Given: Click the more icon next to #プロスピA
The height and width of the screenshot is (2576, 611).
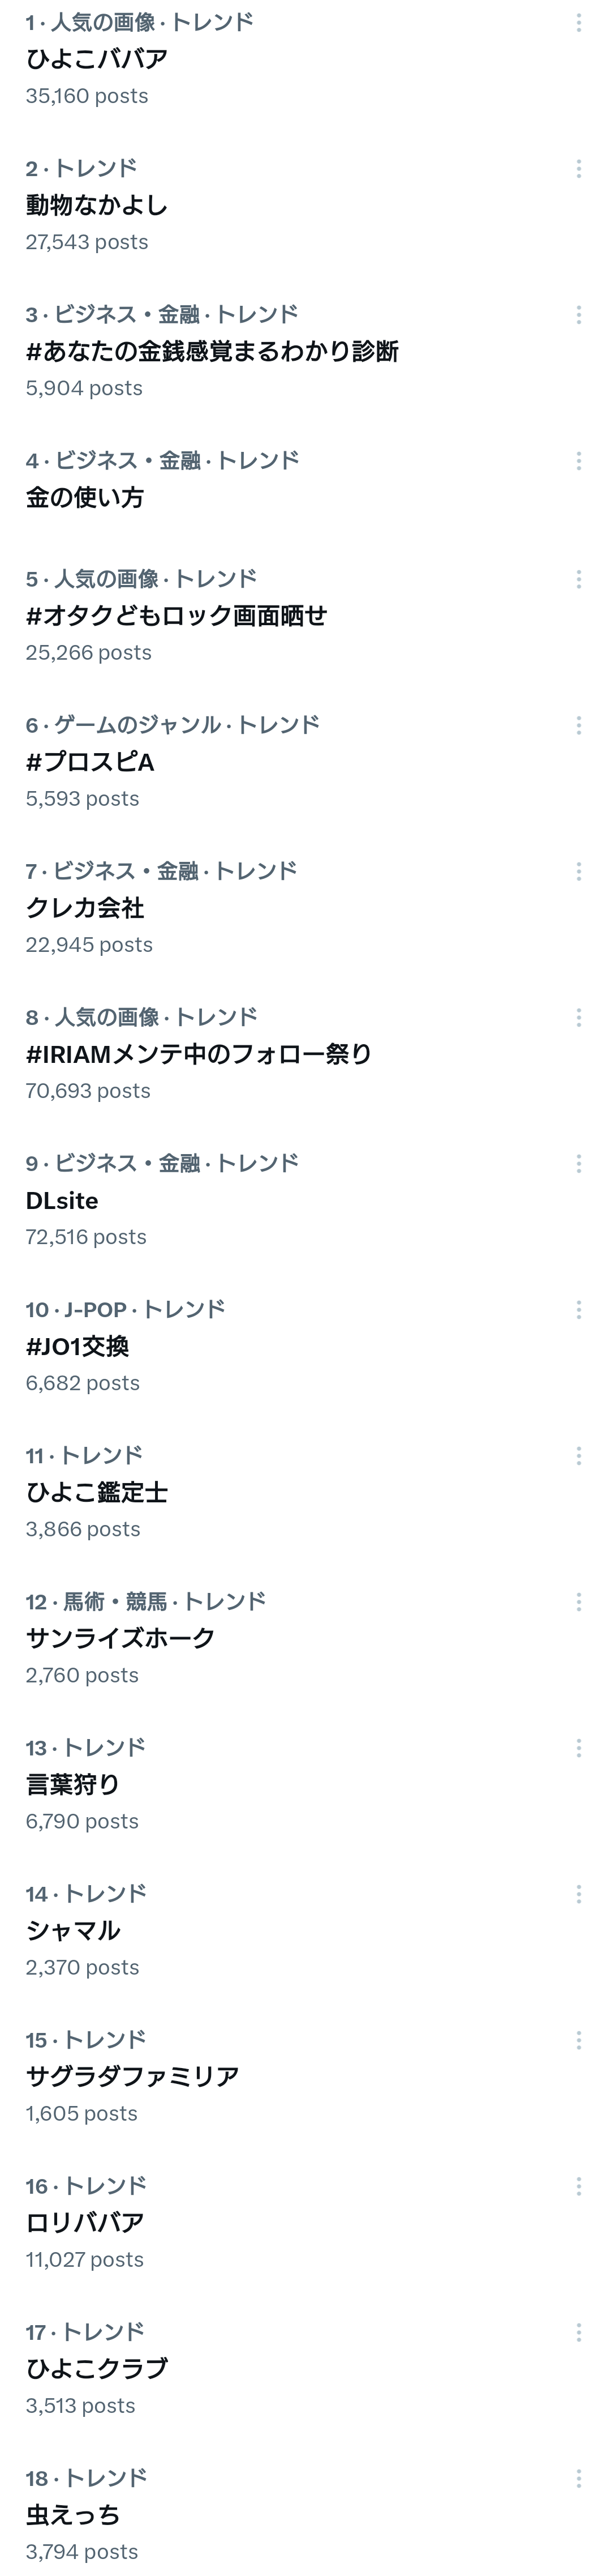Looking at the screenshot, I should tap(578, 725).
